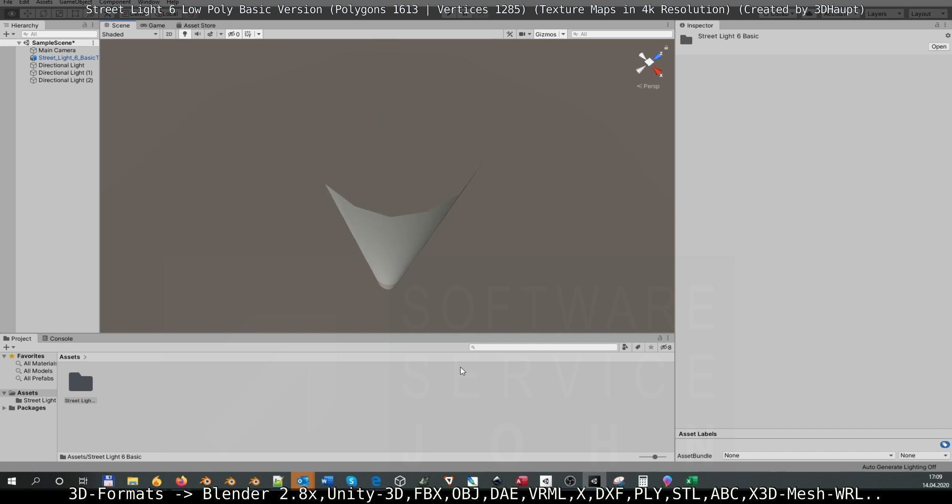Click the Open button in Inspector
The width and height of the screenshot is (952, 504).
939,47
